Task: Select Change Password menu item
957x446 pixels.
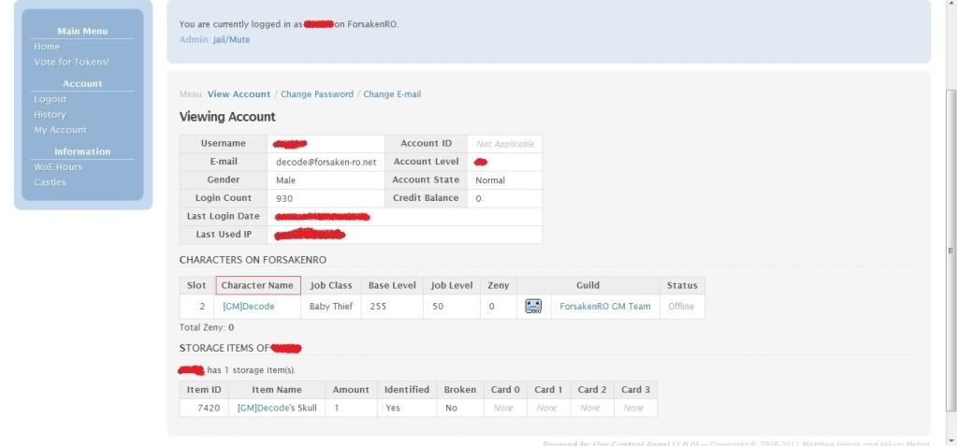Action: point(317,94)
